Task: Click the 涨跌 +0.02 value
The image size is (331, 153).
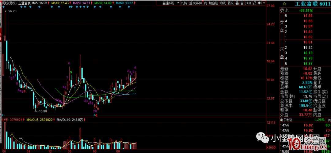Action: click(x=308, y=73)
